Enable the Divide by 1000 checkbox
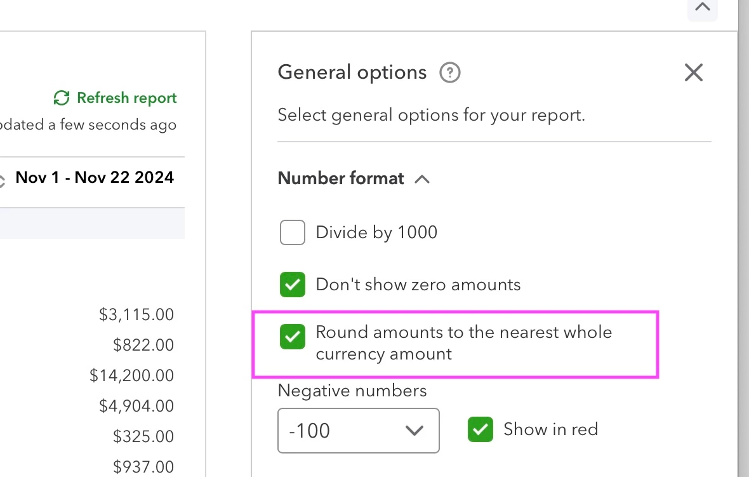The width and height of the screenshot is (749, 477). [293, 232]
